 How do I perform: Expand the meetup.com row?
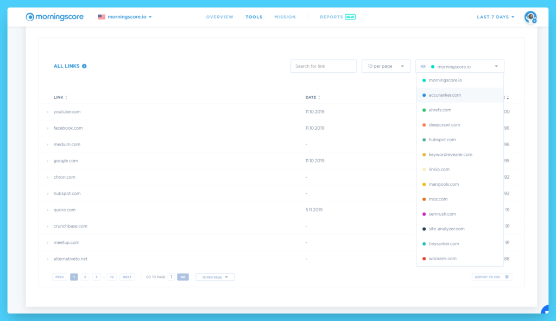click(48, 242)
